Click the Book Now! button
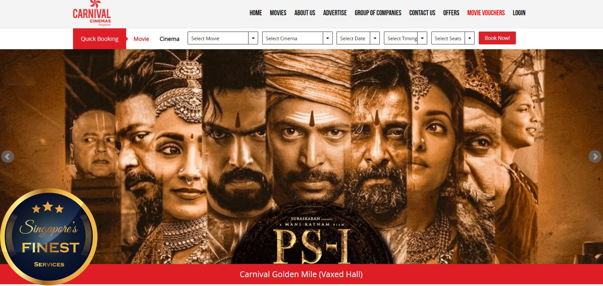603x286 pixels. point(497,38)
